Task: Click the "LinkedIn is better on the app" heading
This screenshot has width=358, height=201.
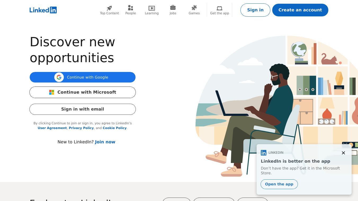Action: pyautogui.click(x=296, y=161)
